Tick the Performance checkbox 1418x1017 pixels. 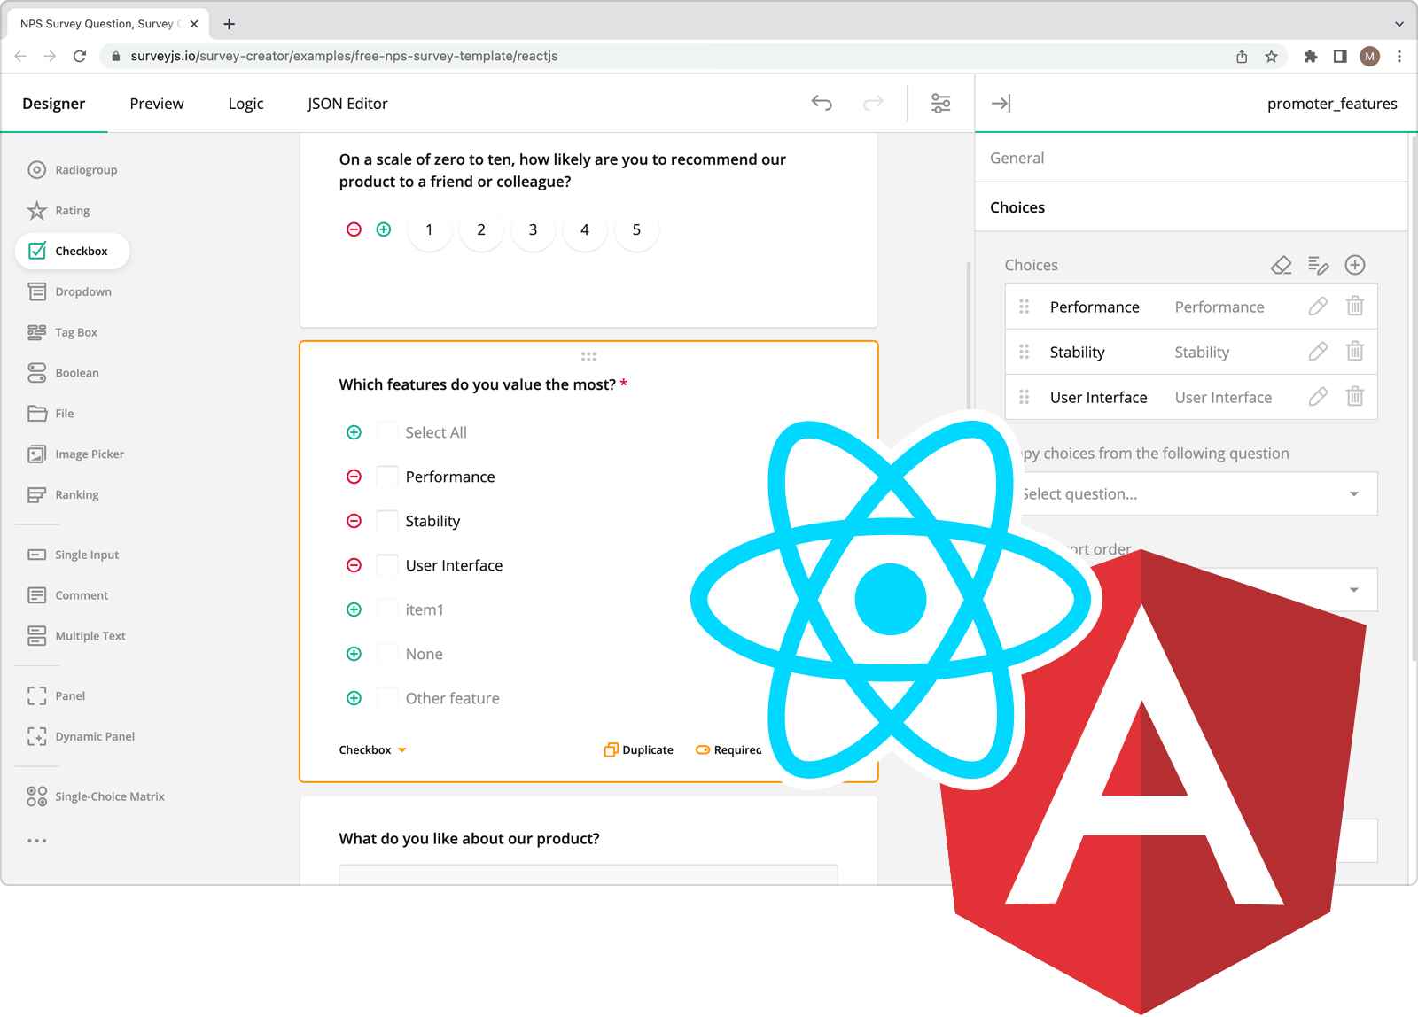(x=387, y=477)
